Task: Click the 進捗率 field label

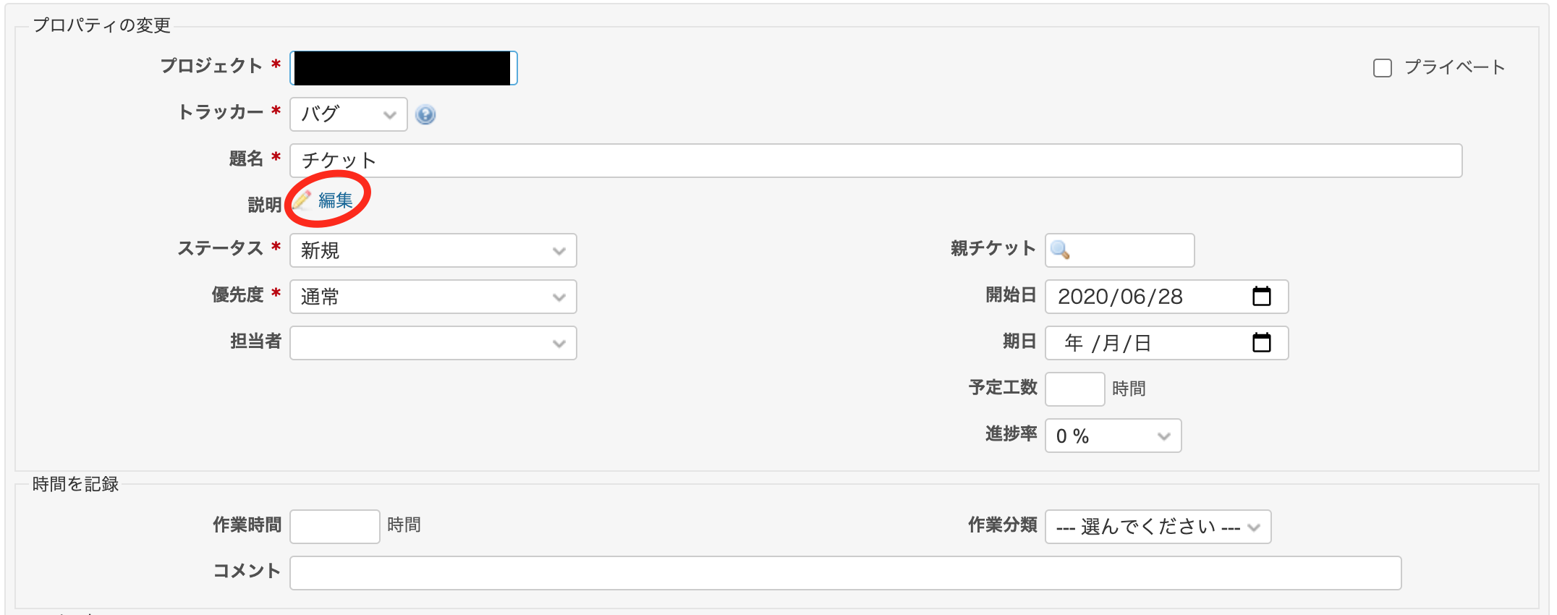Action: [1011, 433]
